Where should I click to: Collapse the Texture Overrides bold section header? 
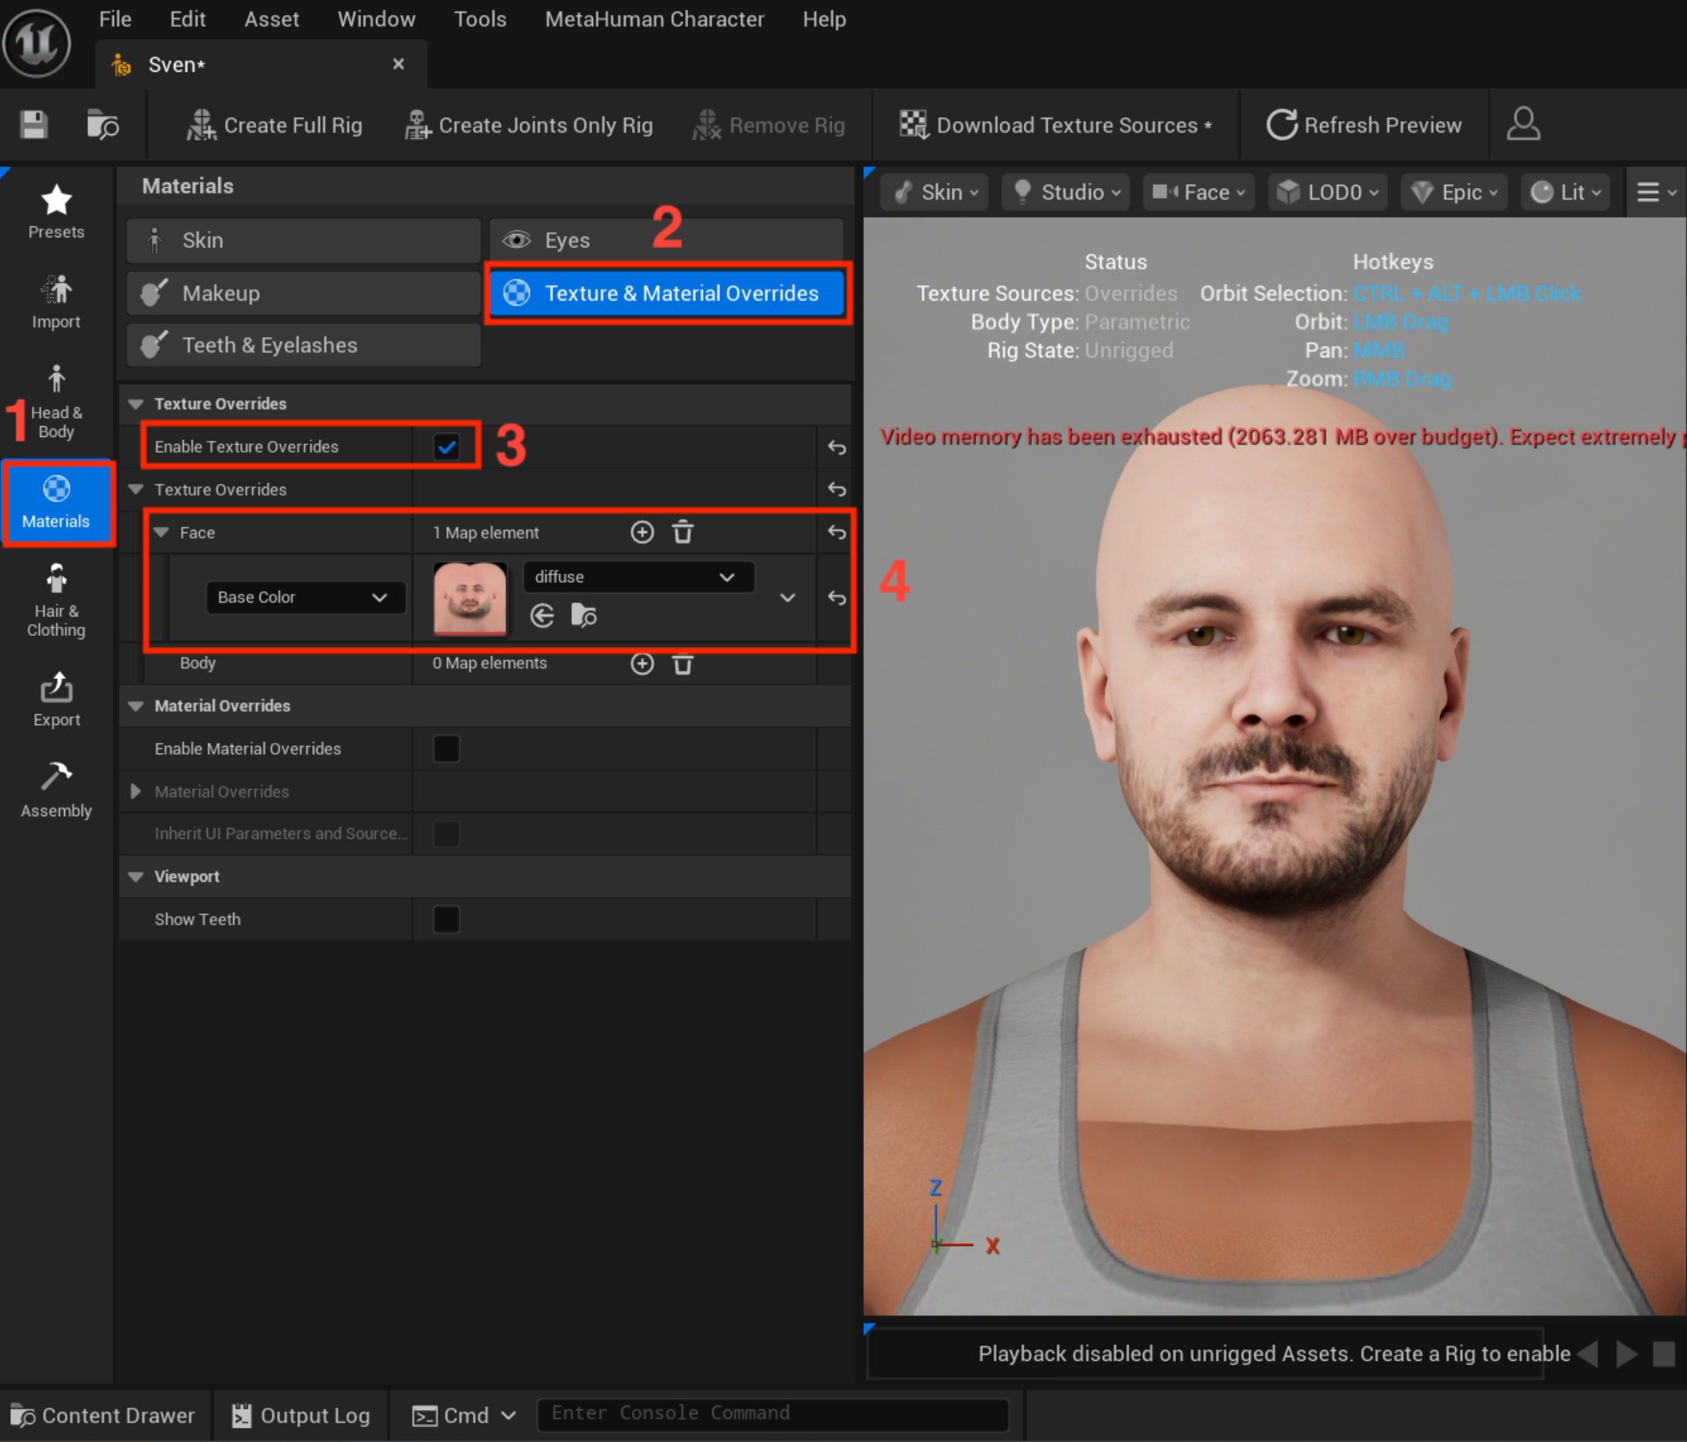point(136,404)
